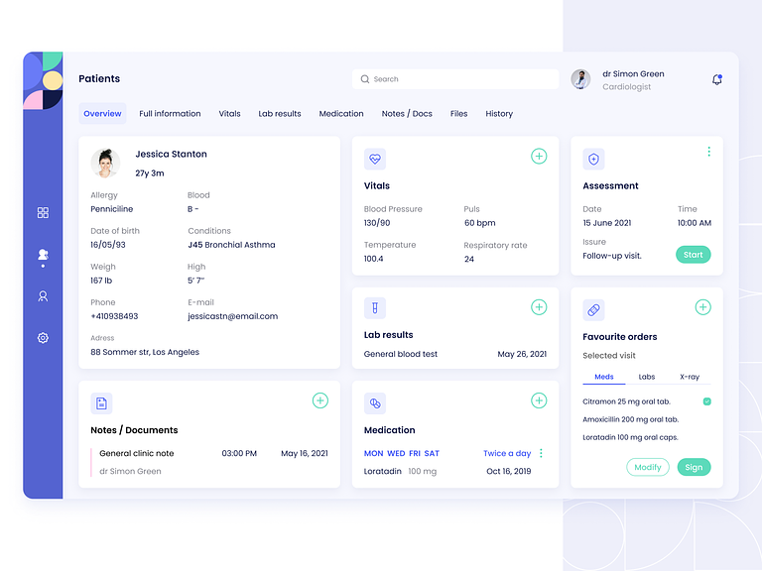Click the colorful app logo
This screenshot has height=571, width=762.
[43, 80]
